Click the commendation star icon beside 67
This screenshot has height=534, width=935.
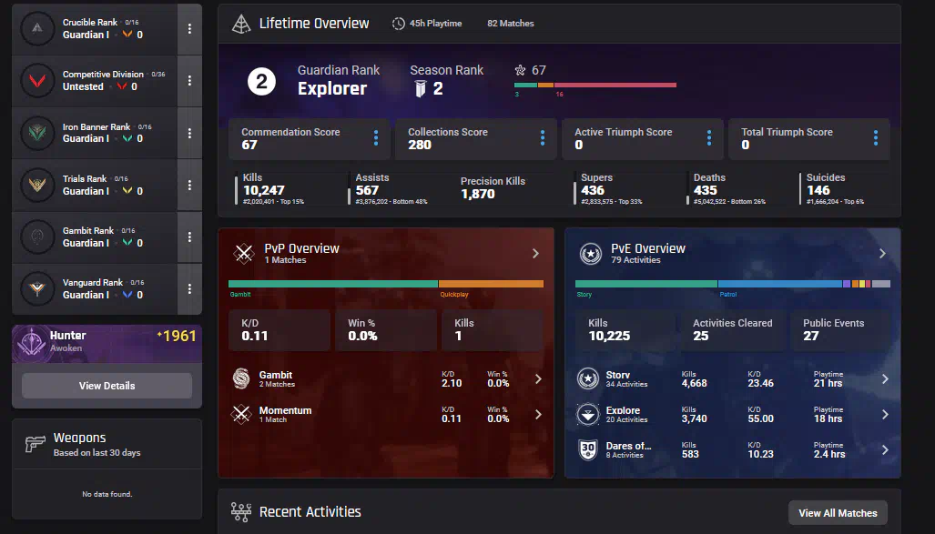pyautogui.click(x=521, y=70)
